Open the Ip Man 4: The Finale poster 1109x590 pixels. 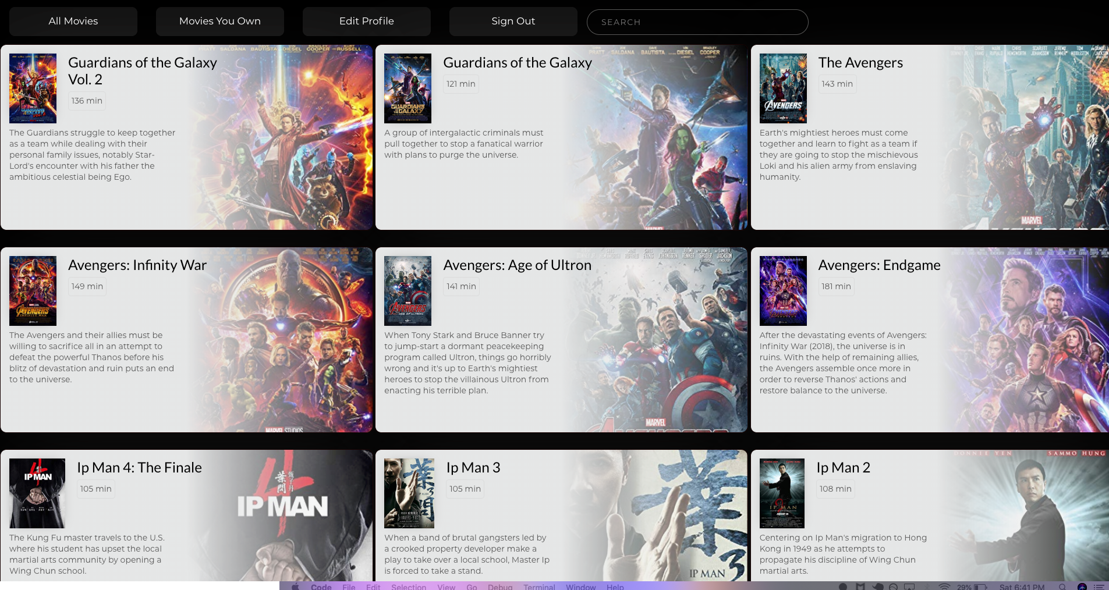[37, 493]
